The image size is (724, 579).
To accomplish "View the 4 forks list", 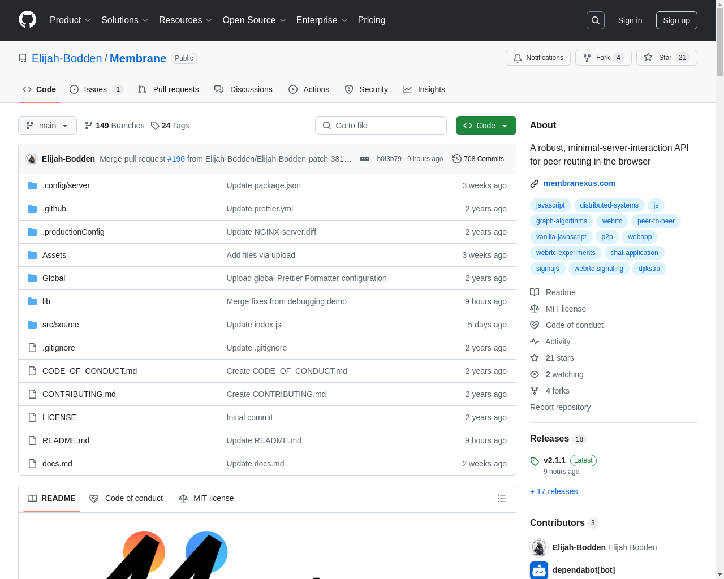I will pyautogui.click(x=550, y=391).
